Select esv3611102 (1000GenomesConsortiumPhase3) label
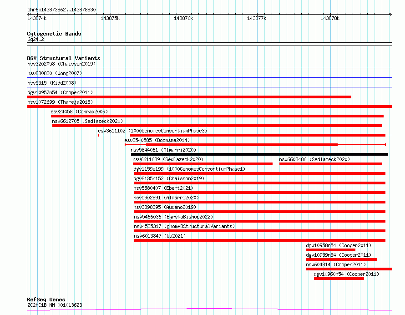This screenshot has width=405, height=315. 152,131
